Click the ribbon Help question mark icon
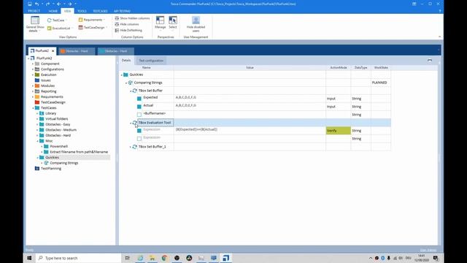This screenshot has width=467, height=263. tap(440, 11)
